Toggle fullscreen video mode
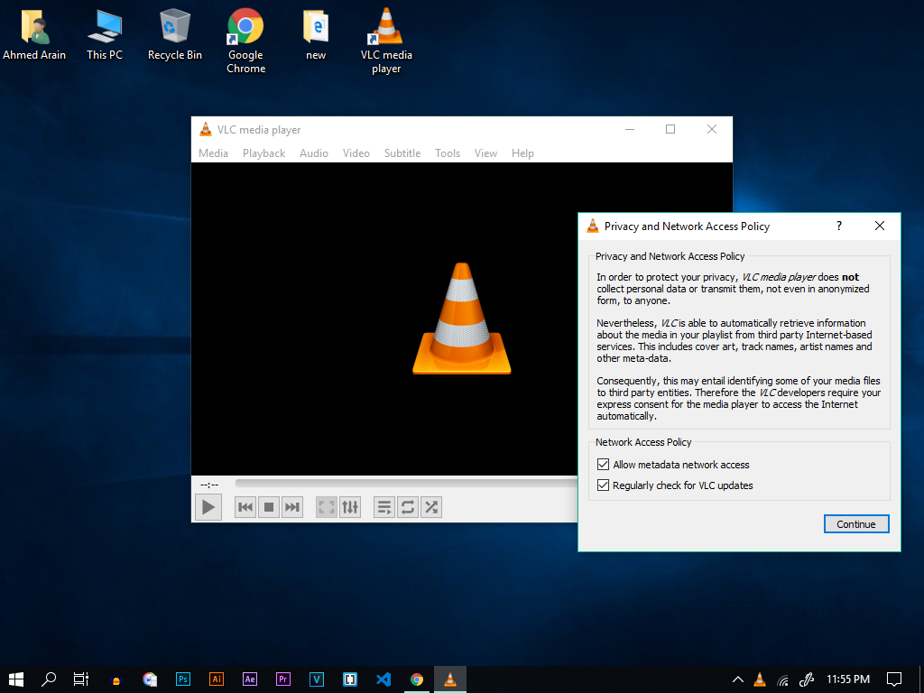The image size is (924, 693). point(327,507)
